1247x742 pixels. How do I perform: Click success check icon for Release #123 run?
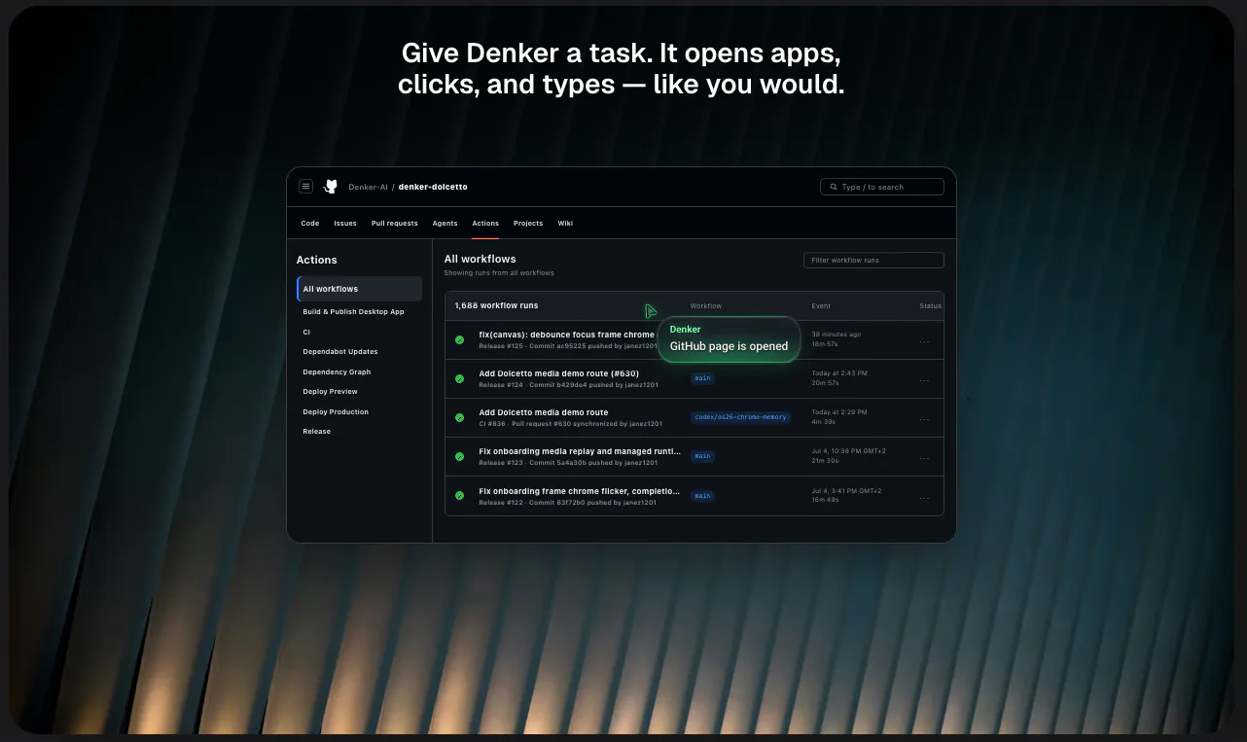[459, 456]
